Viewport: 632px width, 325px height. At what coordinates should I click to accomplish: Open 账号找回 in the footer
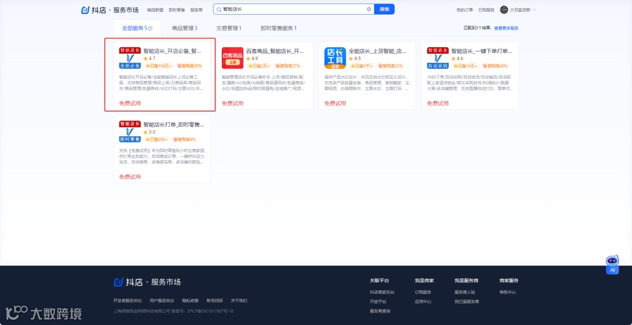tap(214, 301)
